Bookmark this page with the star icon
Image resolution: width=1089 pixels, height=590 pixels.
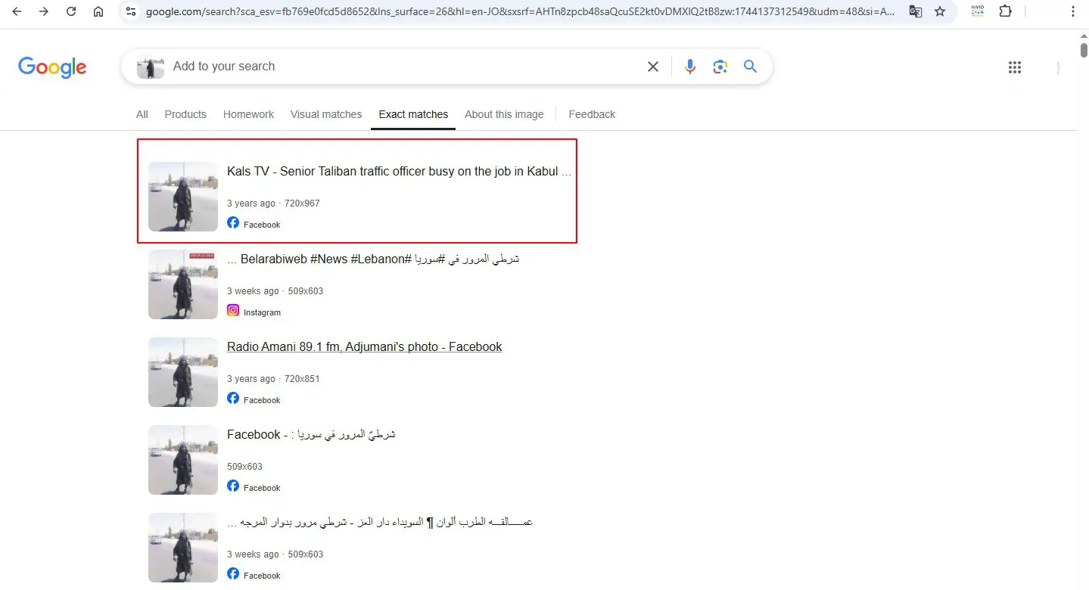click(x=940, y=11)
